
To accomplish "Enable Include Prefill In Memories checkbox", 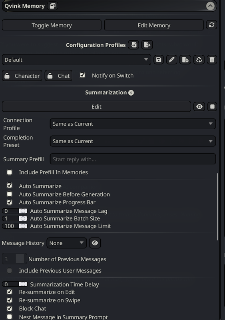I will [9, 172].
